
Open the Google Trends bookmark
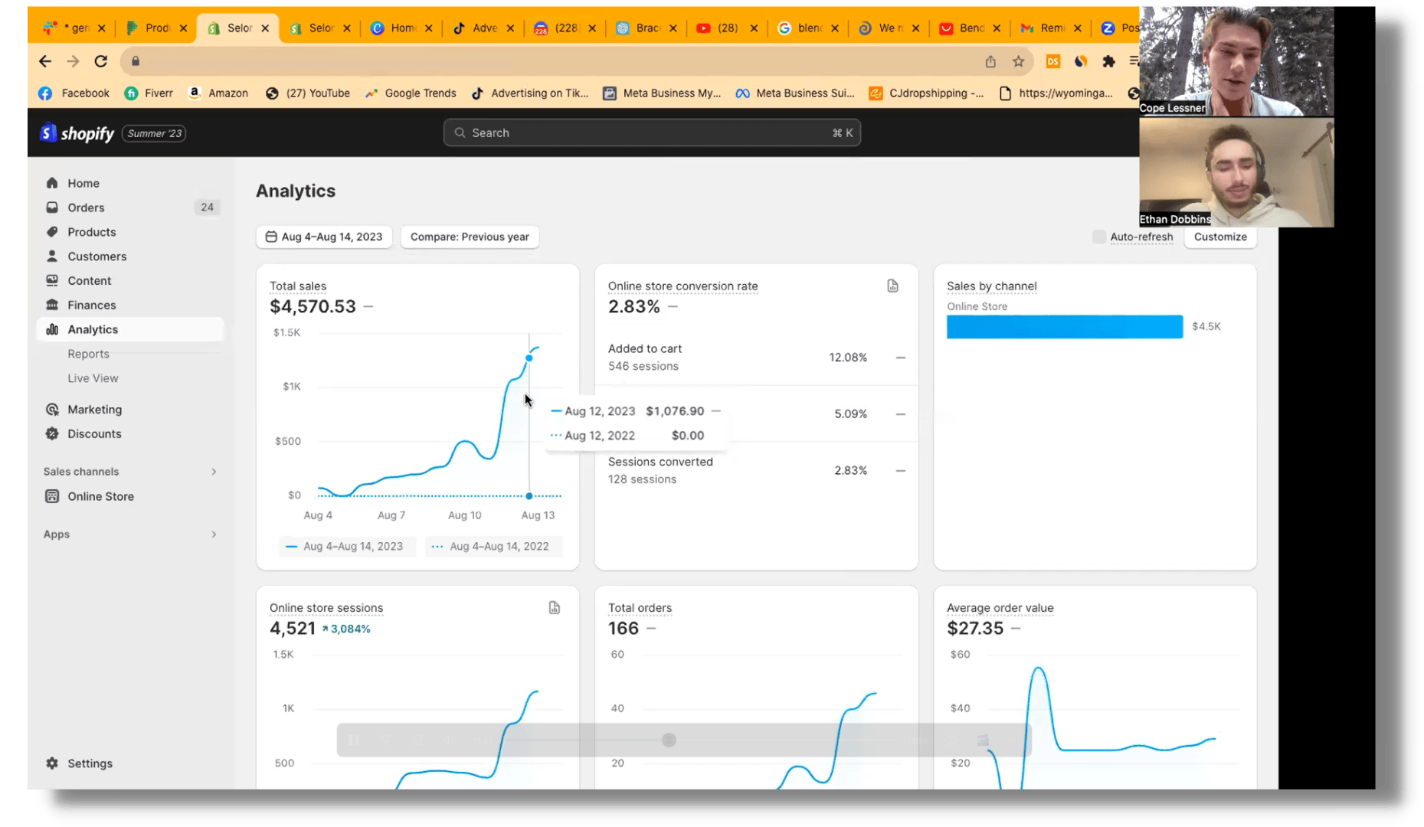[411, 93]
